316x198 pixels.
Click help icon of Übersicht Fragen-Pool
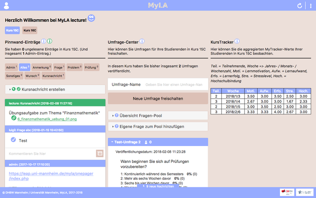[x=116, y=116]
